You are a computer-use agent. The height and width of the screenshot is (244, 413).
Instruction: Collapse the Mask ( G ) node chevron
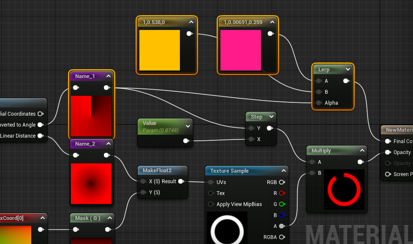click(110, 218)
